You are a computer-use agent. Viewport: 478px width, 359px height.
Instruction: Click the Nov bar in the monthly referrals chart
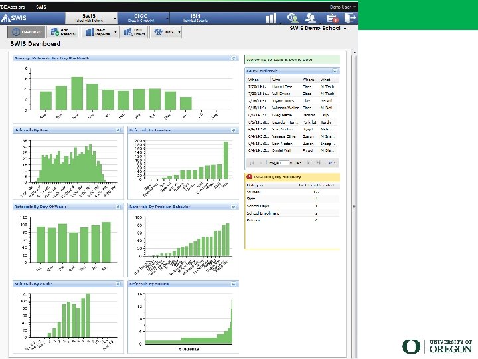77,94
